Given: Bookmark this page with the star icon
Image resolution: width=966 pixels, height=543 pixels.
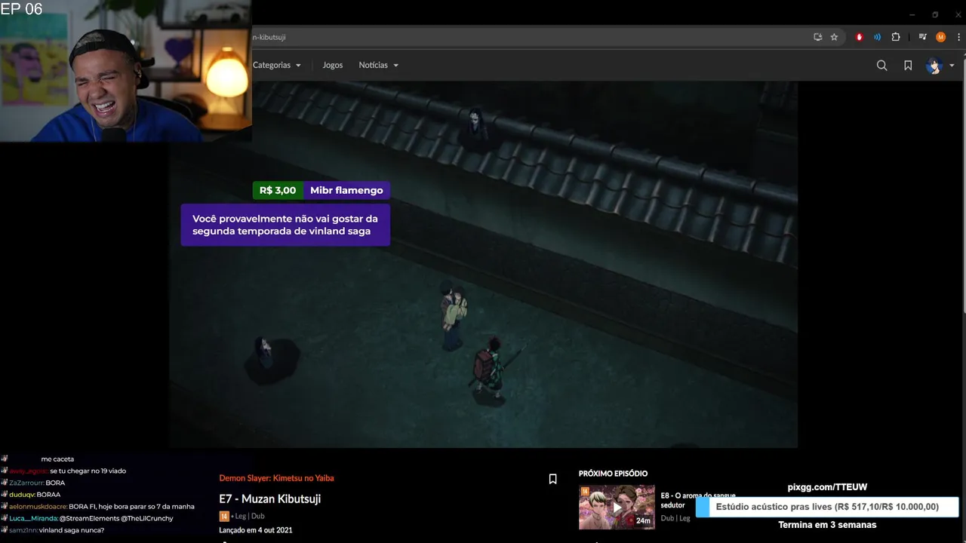Looking at the screenshot, I should 834,37.
